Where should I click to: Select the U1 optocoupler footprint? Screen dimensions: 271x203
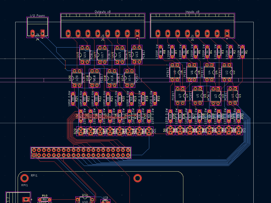[x=232, y=96]
